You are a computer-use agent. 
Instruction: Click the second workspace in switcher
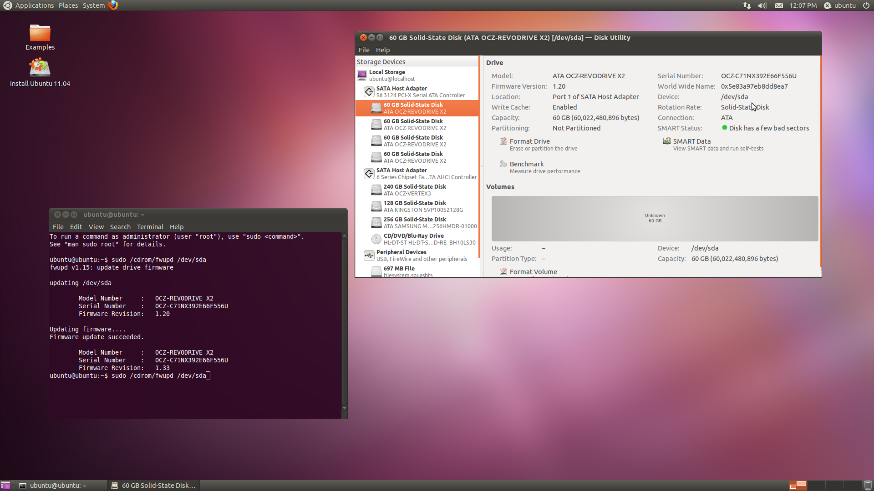point(816,486)
